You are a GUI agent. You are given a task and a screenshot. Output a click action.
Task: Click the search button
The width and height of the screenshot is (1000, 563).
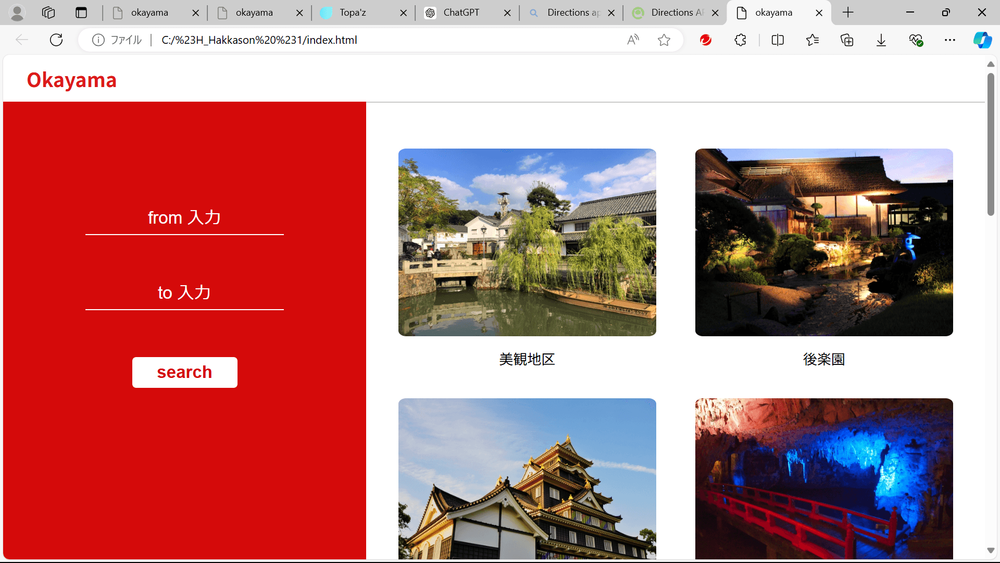point(185,372)
